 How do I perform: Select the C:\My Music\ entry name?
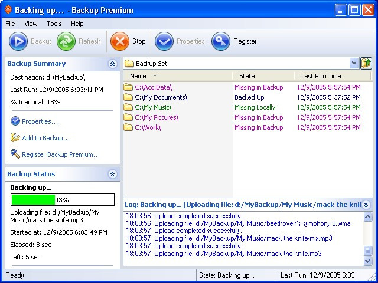point(153,107)
